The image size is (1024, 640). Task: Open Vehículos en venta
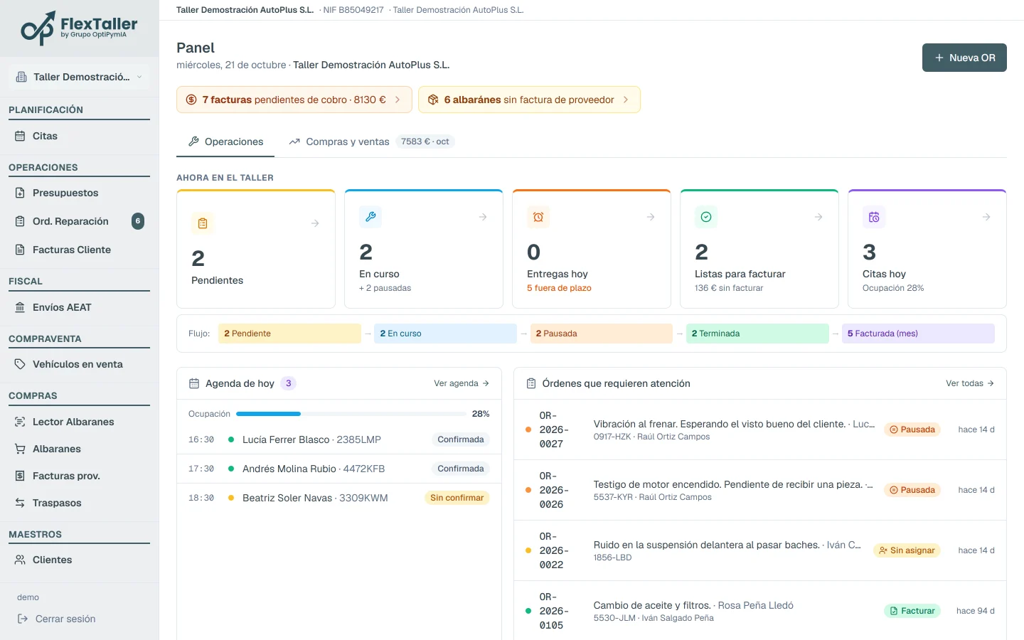pyautogui.click(x=79, y=364)
